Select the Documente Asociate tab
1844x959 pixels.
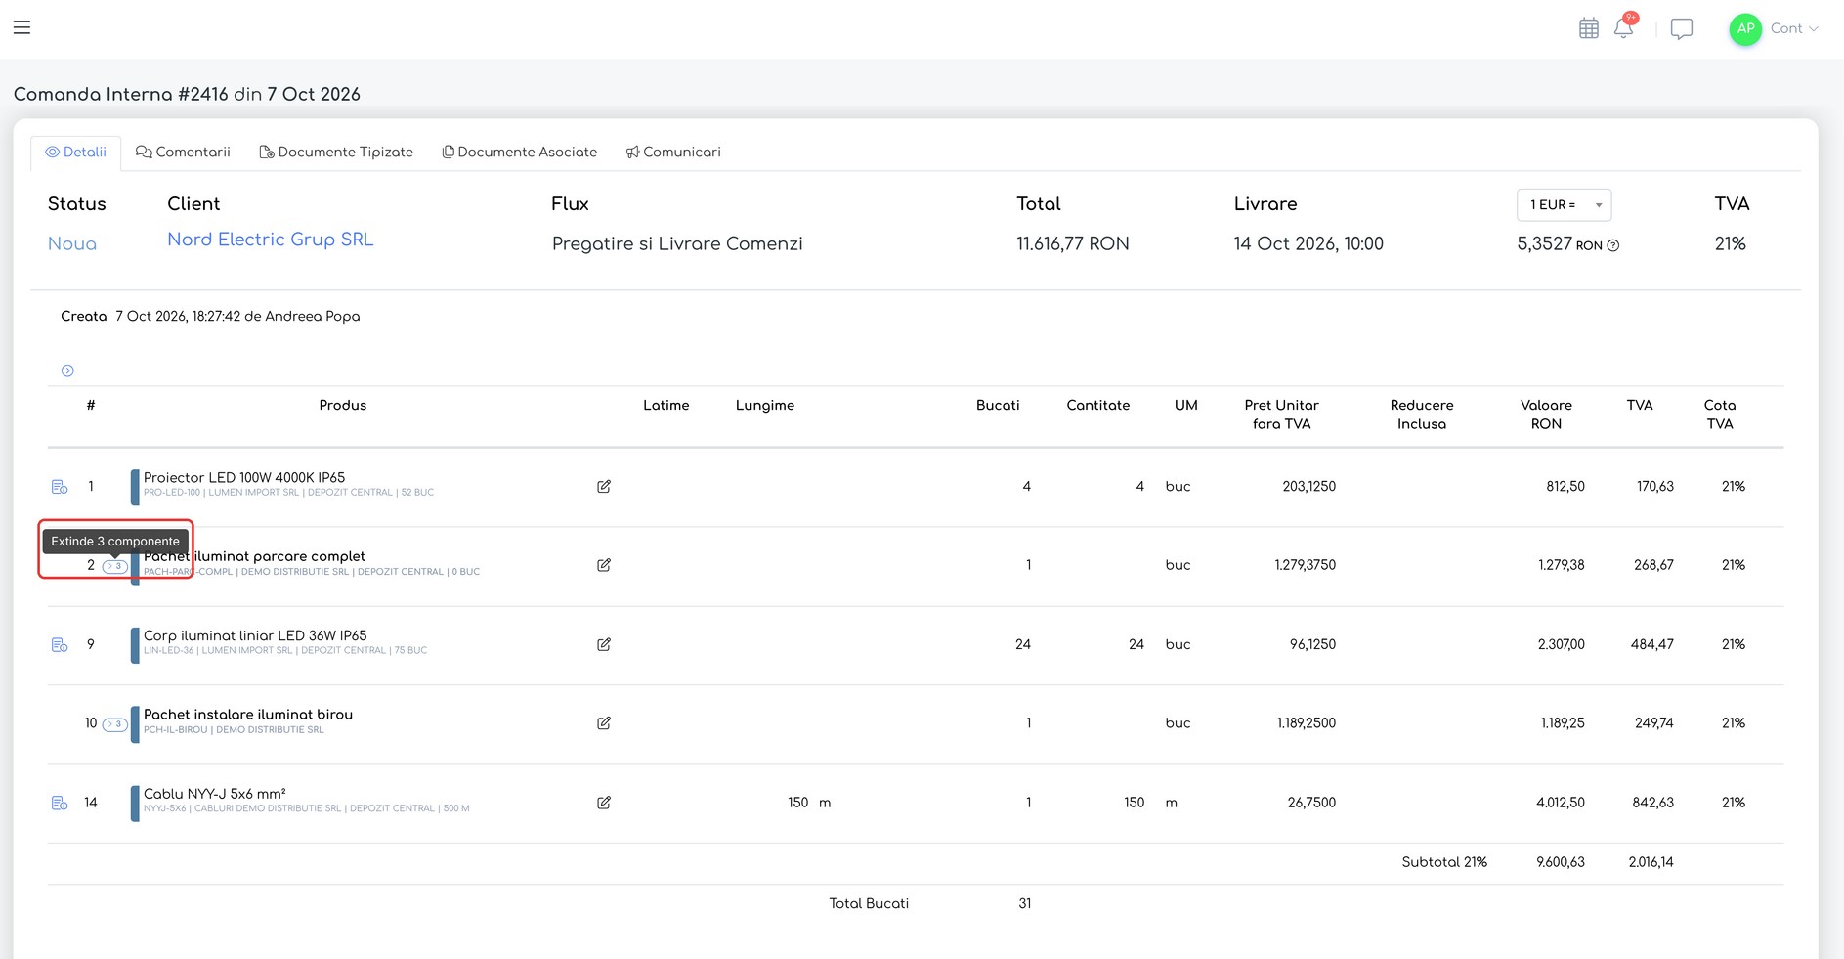(520, 152)
